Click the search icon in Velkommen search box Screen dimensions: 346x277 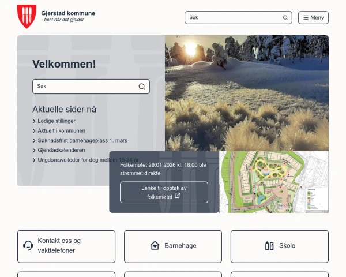tap(142, 87)
